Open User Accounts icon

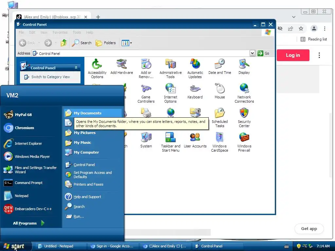[x=195, y=140]
